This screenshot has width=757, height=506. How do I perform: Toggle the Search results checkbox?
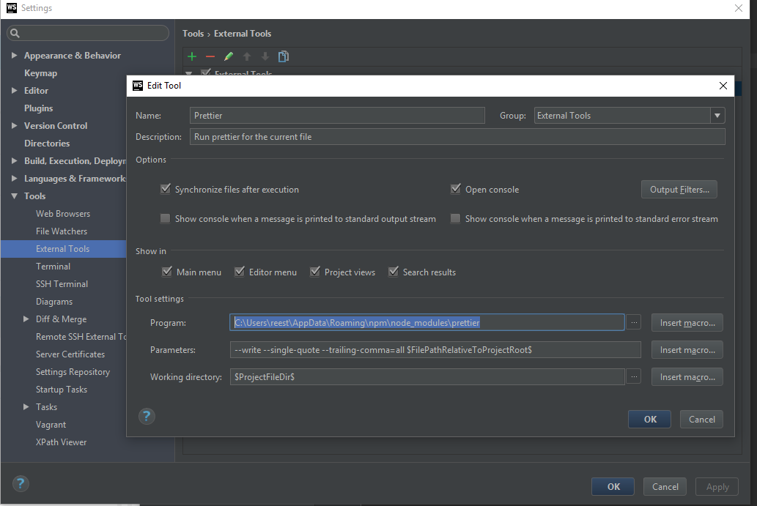coord(394,272)
